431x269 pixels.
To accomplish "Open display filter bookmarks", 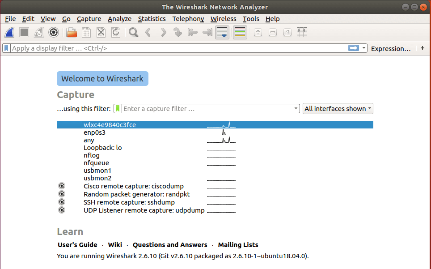I will pos(6,48).
